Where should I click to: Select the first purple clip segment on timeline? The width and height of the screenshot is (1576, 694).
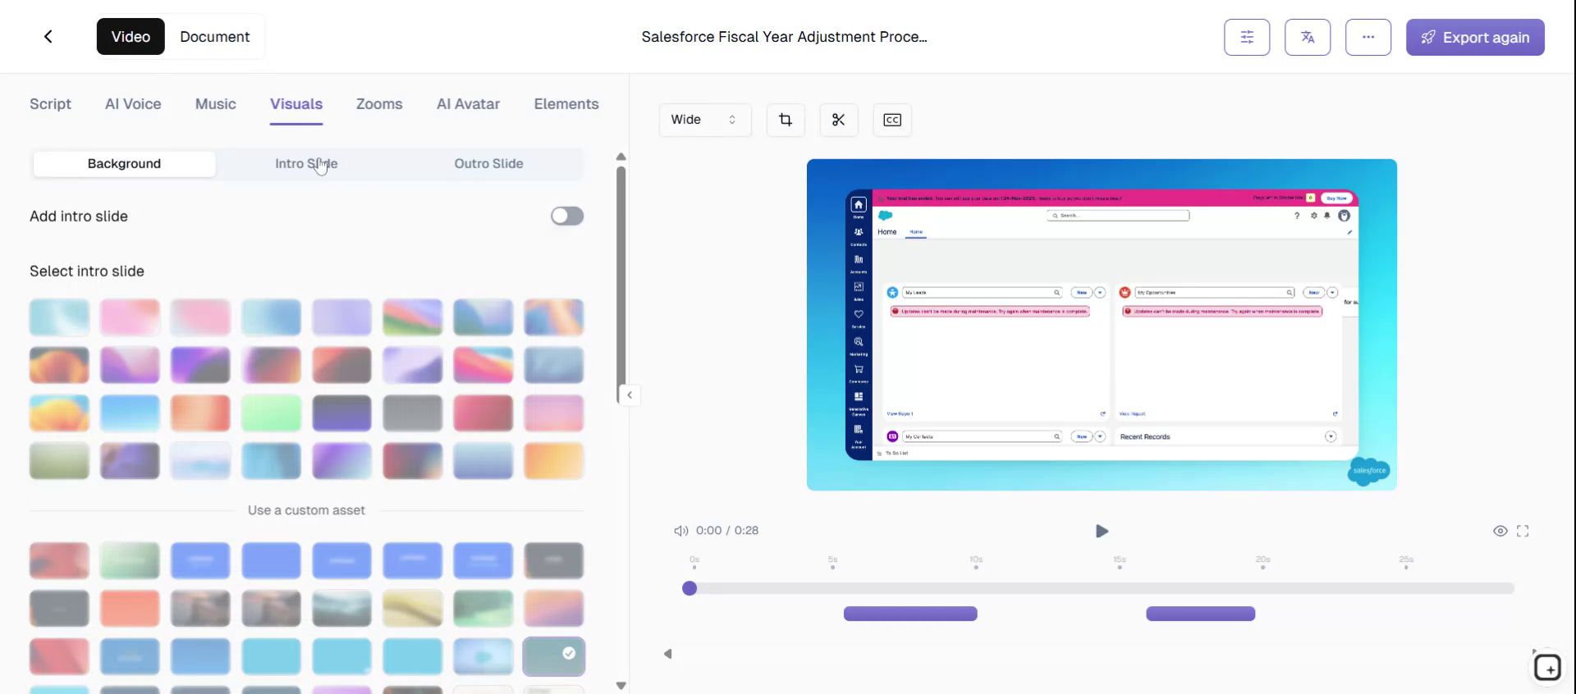pos(910,614)
